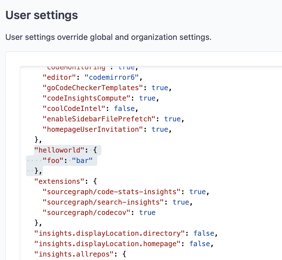Click the "insights.displayLocation.directory" key
The height and width of the screenshot is (260, 282).
pyautogui.click(x=109, y=233)
